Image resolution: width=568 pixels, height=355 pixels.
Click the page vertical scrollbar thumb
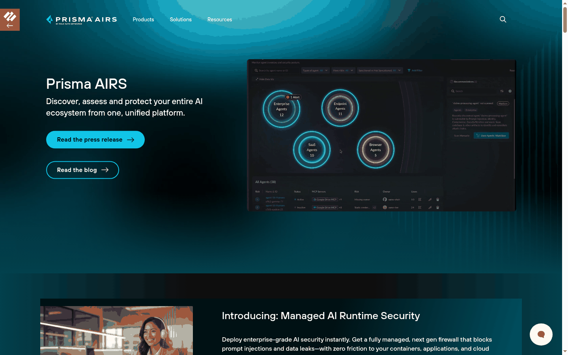(565, 20)
